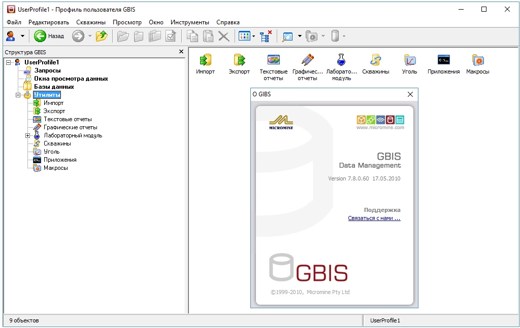
Task: Click the www.micromine.com text
Action: 380,127
